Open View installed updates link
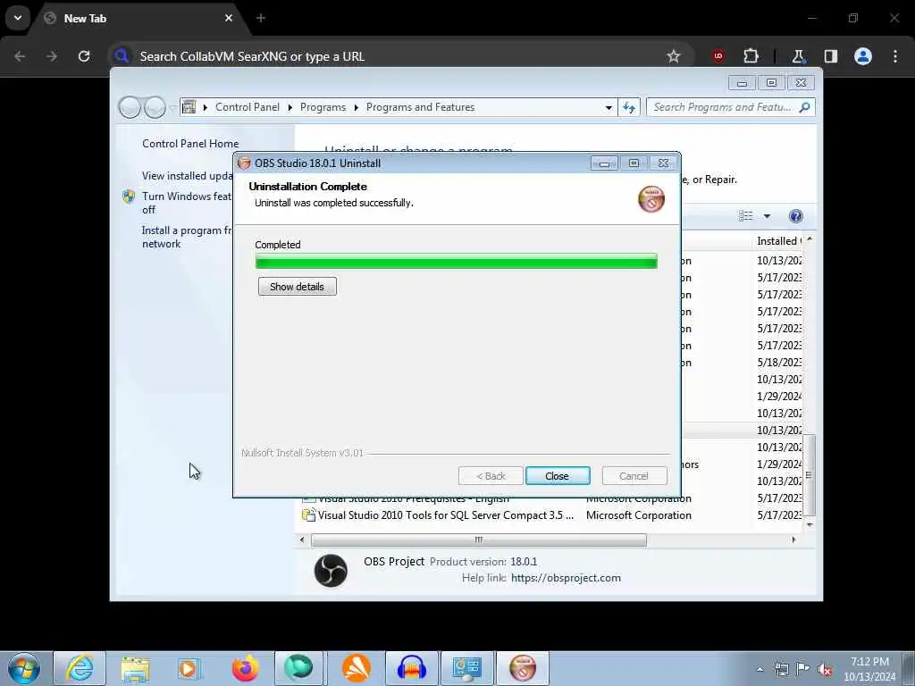Viewport: 915px width, 686px height. [188, 176]
